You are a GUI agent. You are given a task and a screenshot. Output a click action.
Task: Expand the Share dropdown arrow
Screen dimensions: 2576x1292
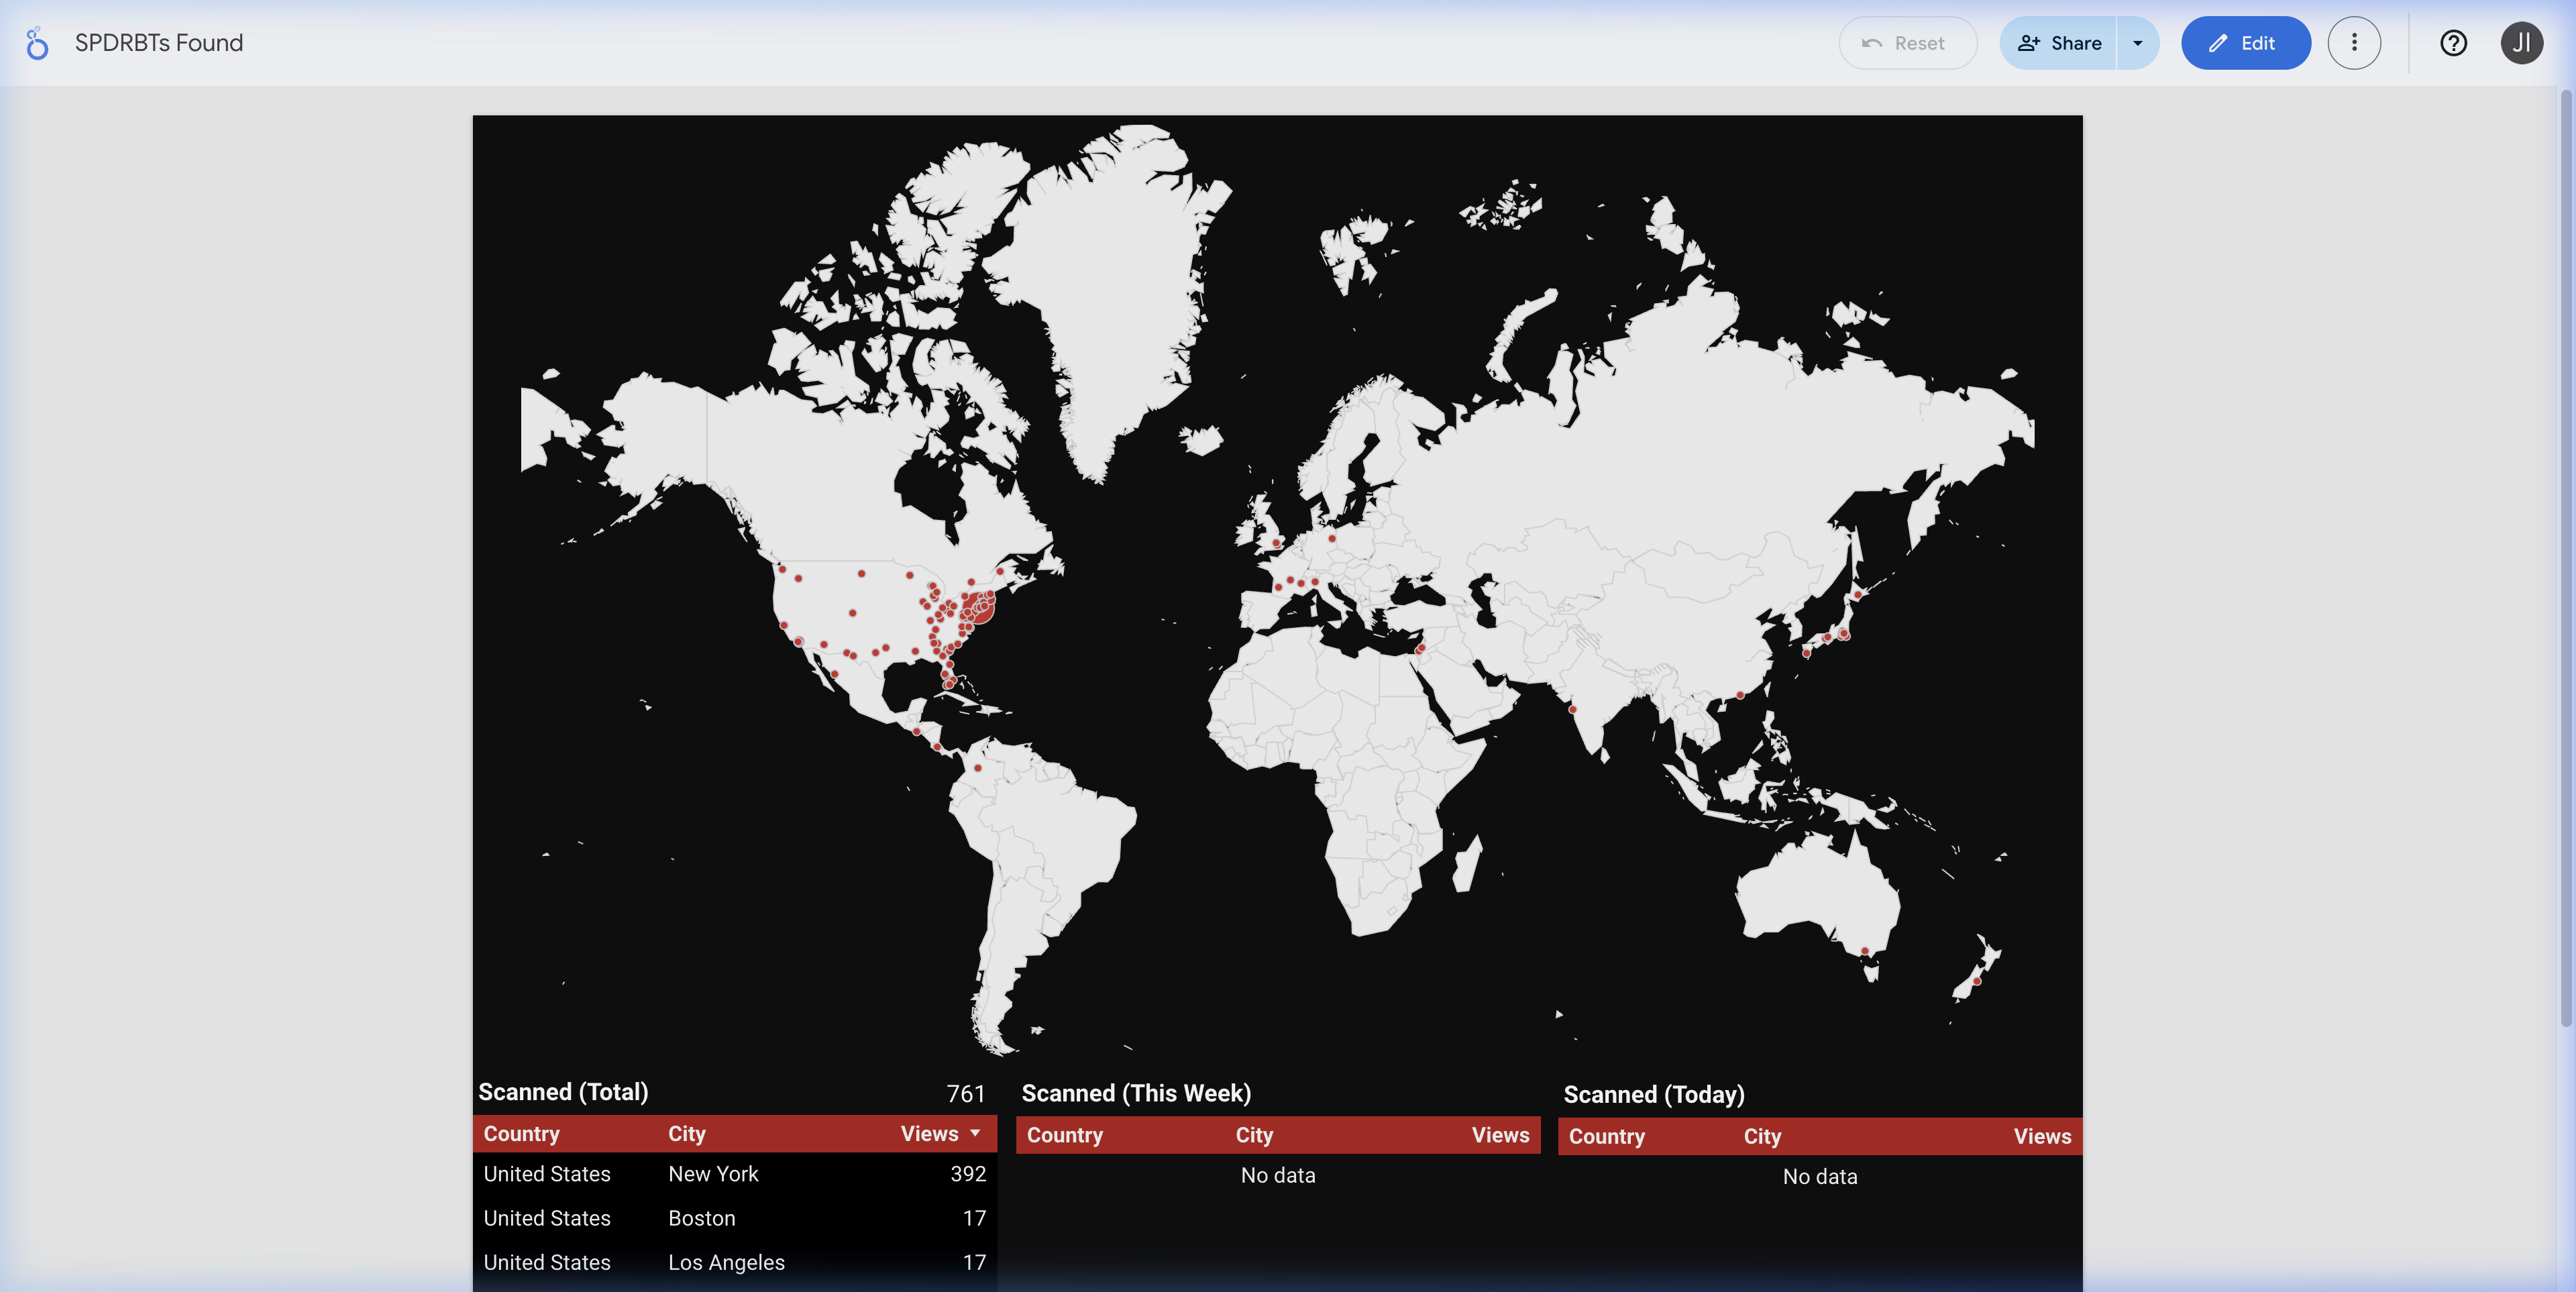tap(2137, 43)
